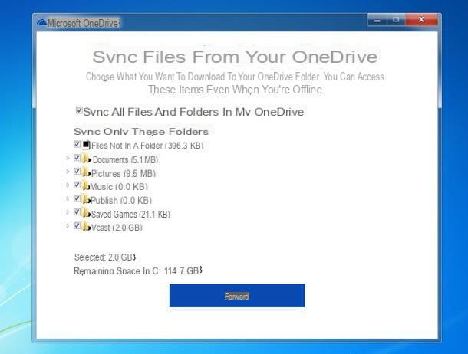The image size is (468, 354).
Task: Click the Music folder icon
Action: [86, 186]
